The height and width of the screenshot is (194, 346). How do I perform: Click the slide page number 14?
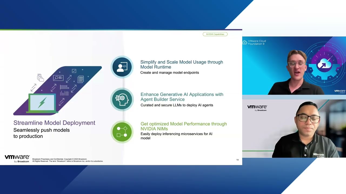tap(238, 160)
